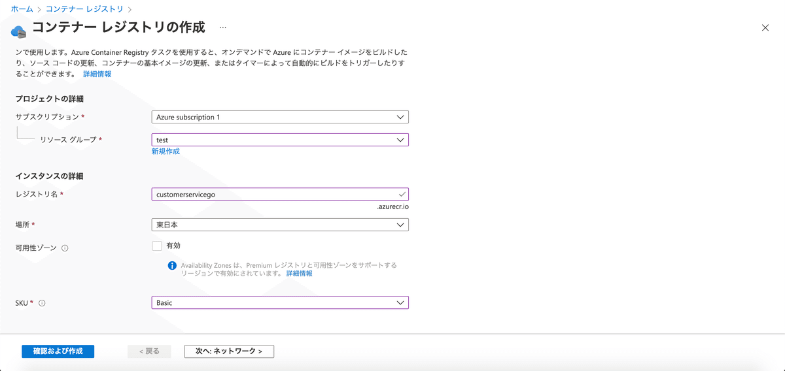Click 次へ: ネットワーク > button
785x371 pixels.
click(x=229, y=351)
